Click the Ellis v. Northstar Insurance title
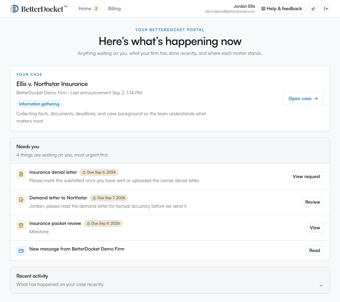Viewport: 340px width, 302px height. point(52,84)
